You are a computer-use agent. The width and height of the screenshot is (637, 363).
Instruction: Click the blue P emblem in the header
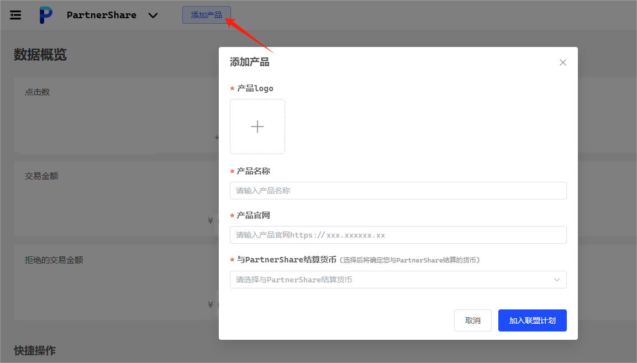tap(45, 15)
